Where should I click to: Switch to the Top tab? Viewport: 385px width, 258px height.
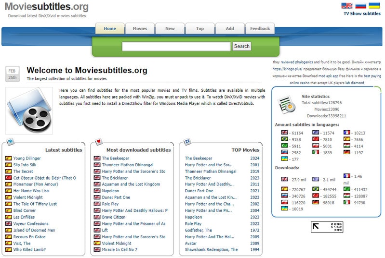pyautogui.click(x=199, y=28)
